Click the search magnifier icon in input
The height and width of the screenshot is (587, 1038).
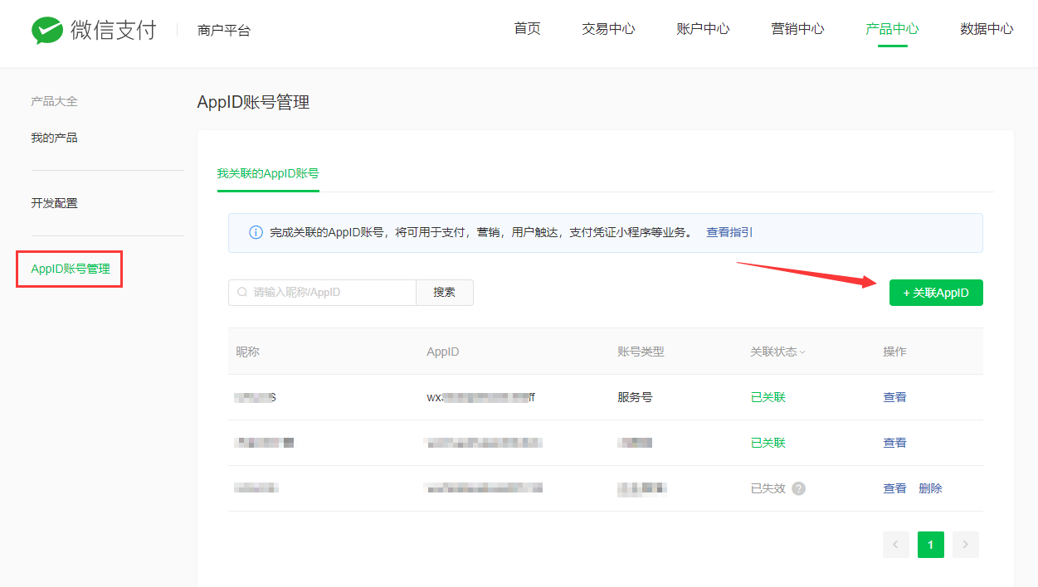[242, 293]
